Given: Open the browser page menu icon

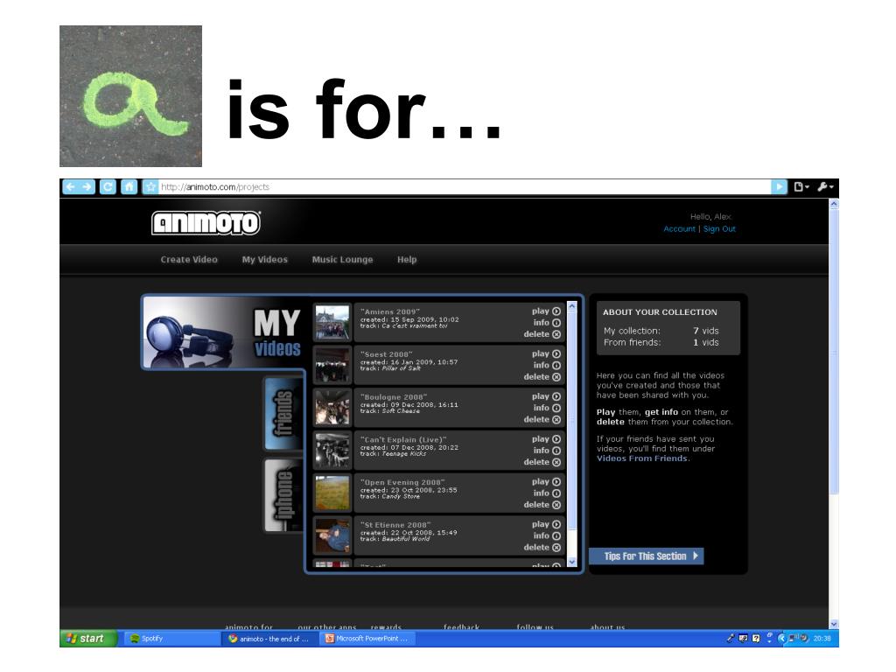Looking at the screenshot, I should pyautogui.click(x=801, y=187).
